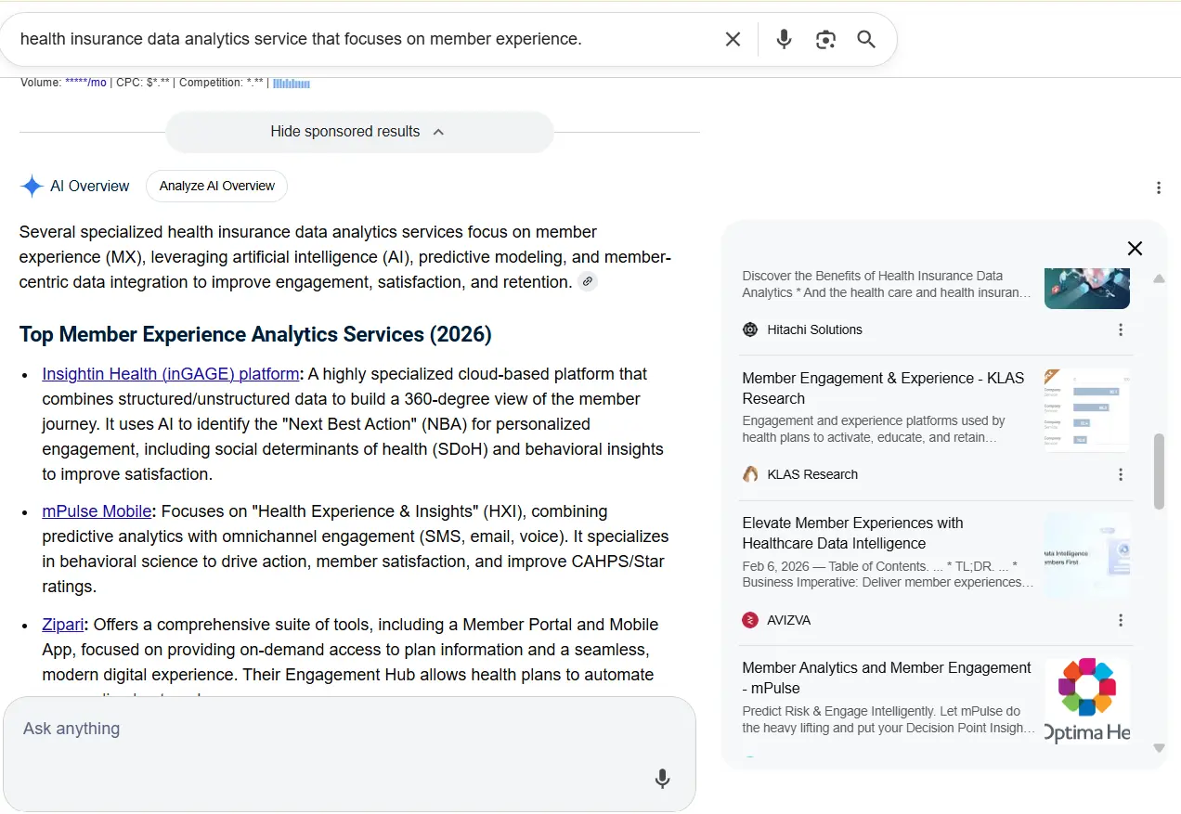Open Member Engagement & Experience KLAS result
The height and width of the screenshot is (814, 1181).
click(x=883, y=388)
